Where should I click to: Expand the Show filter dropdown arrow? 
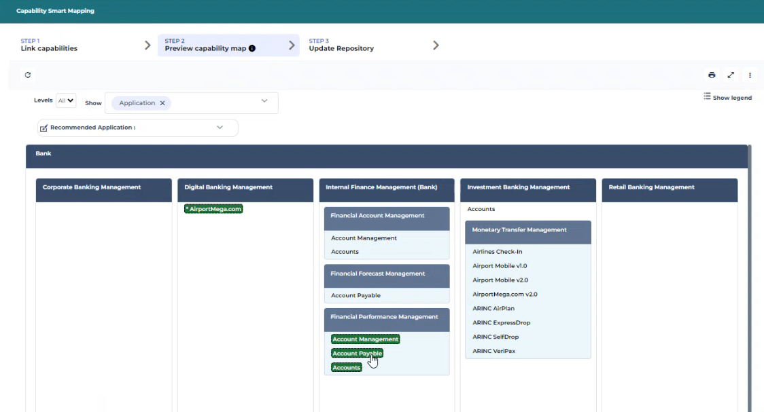[264, 101]
